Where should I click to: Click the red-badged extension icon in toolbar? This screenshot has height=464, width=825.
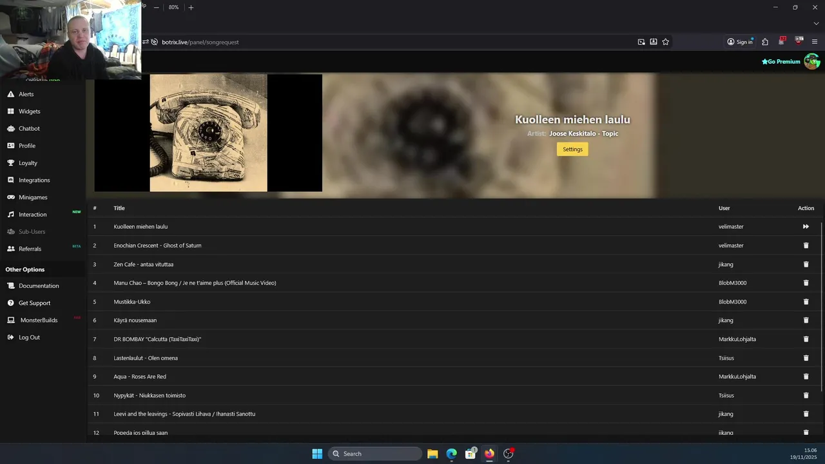tap(782, 41)
